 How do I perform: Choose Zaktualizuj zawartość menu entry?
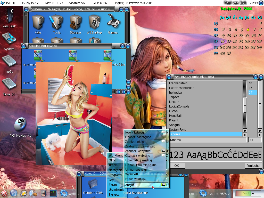pos(146,146)
